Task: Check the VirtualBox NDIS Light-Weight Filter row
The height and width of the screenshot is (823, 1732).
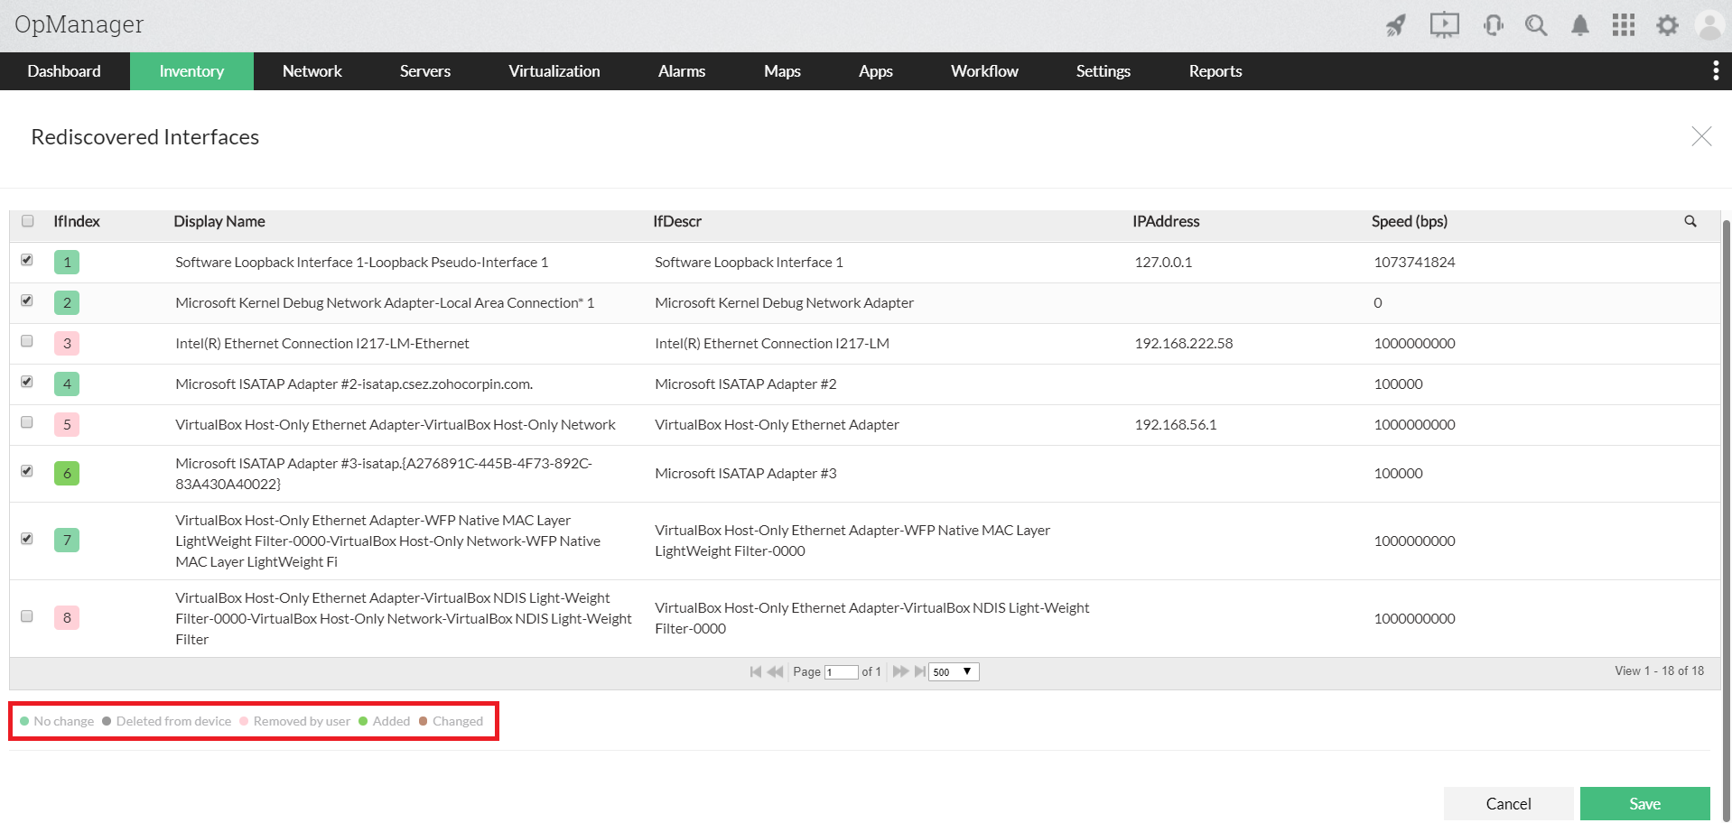Action: (x=27, y=616)
